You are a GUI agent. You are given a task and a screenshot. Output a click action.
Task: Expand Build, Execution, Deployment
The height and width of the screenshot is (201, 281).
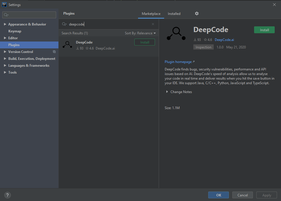click(x=5, y=59)
